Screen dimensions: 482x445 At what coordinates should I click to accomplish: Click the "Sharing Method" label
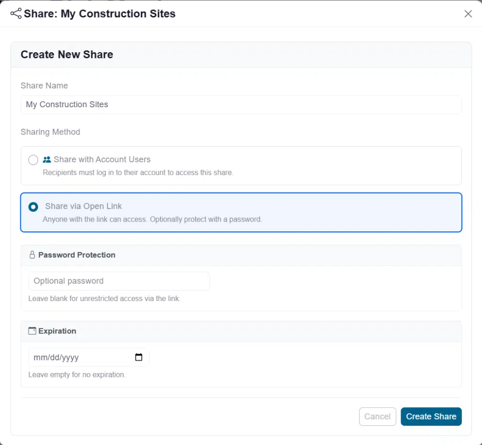click(x=50, y=132)
